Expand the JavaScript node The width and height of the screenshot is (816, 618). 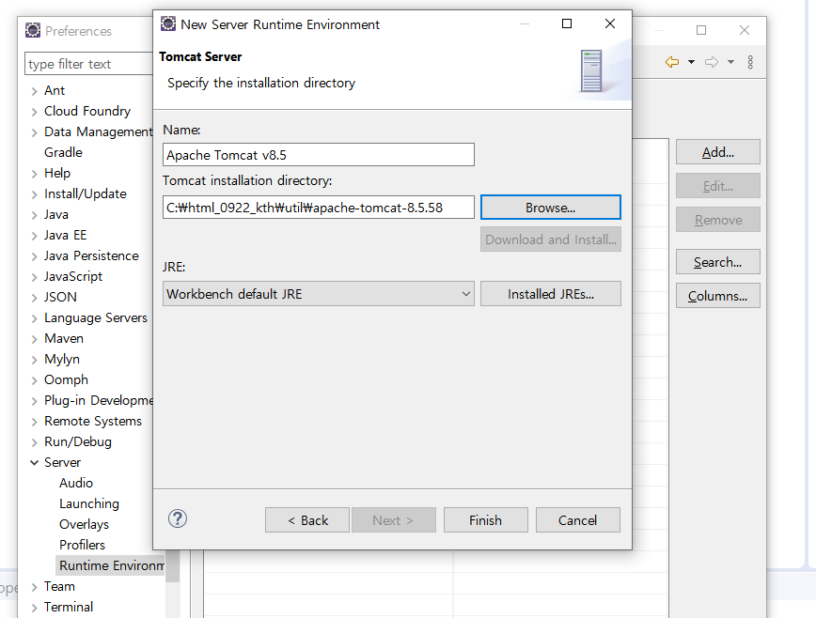pos(35,277)
